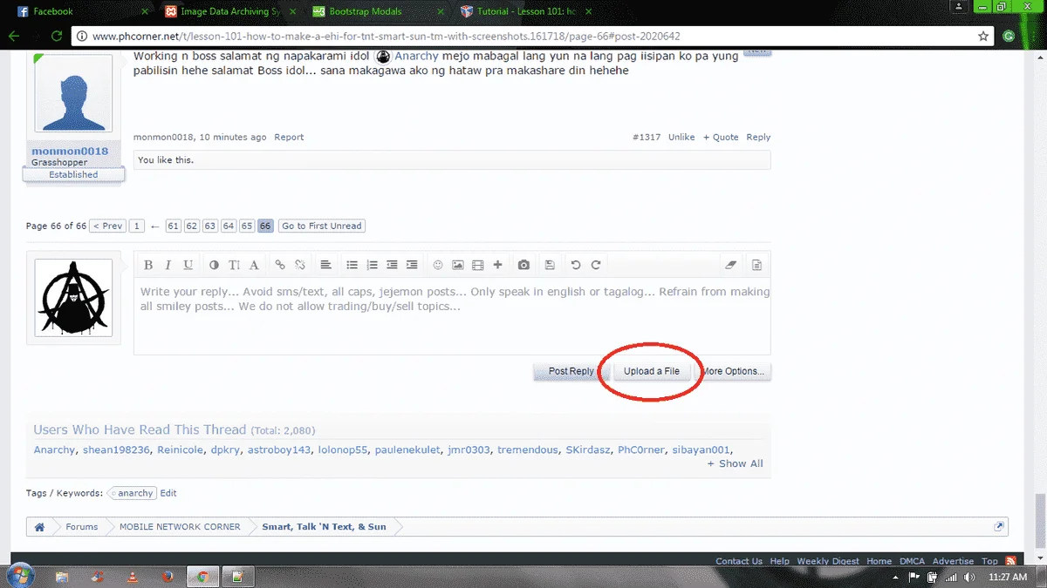Insert a link with chain icon
The height and width of the screenshot is (588, 1047).
tap(280, 265)
